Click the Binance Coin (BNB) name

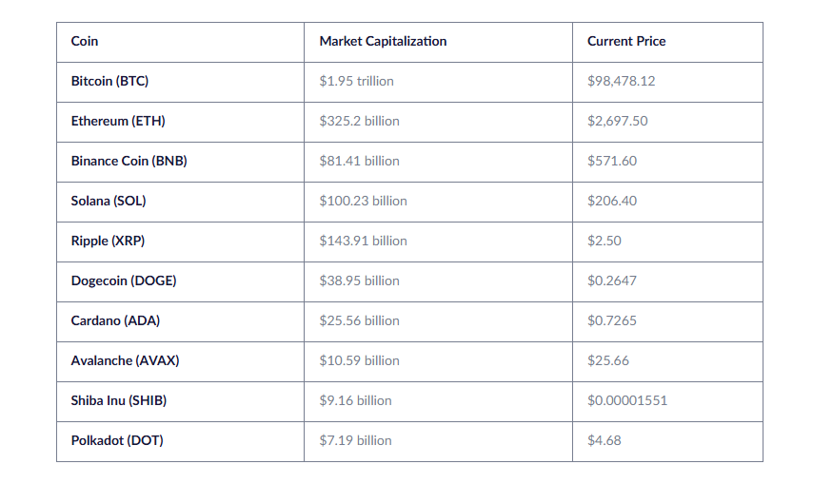(129, 162)
